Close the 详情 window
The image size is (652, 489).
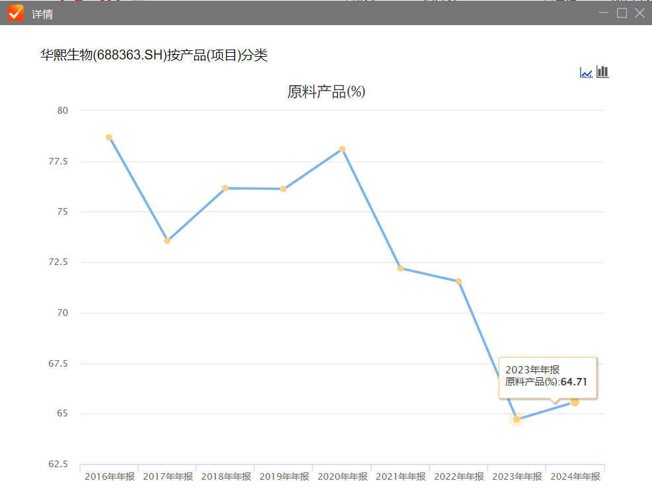point(640,13)
